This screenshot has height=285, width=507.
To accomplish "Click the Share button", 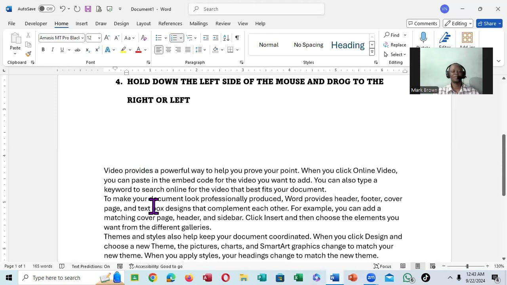I will (x=489, y=23).
